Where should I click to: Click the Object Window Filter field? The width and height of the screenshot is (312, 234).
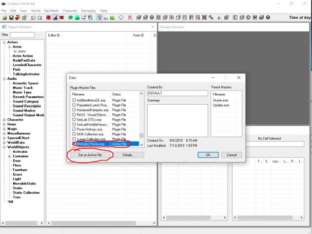pyautogui.click(x=22, y=35)
